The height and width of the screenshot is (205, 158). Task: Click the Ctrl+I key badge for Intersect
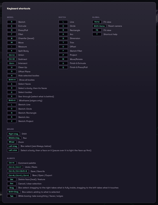pyautogui.click(x=12, y=63)
